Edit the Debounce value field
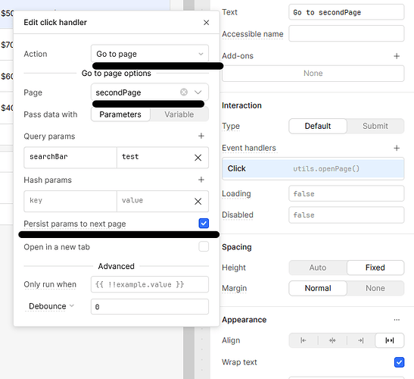This screenshot has width=414, height=379. click(x=150, y=307)
